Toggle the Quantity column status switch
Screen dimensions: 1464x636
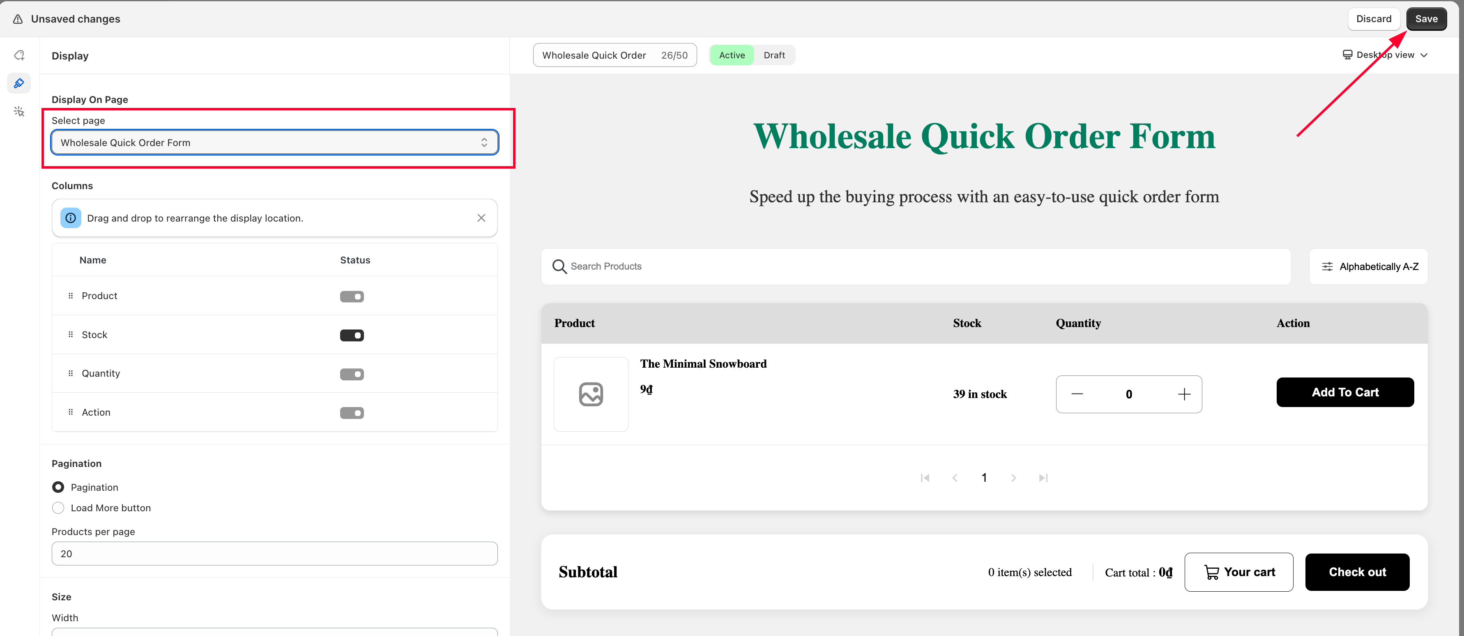coord(352,374)
